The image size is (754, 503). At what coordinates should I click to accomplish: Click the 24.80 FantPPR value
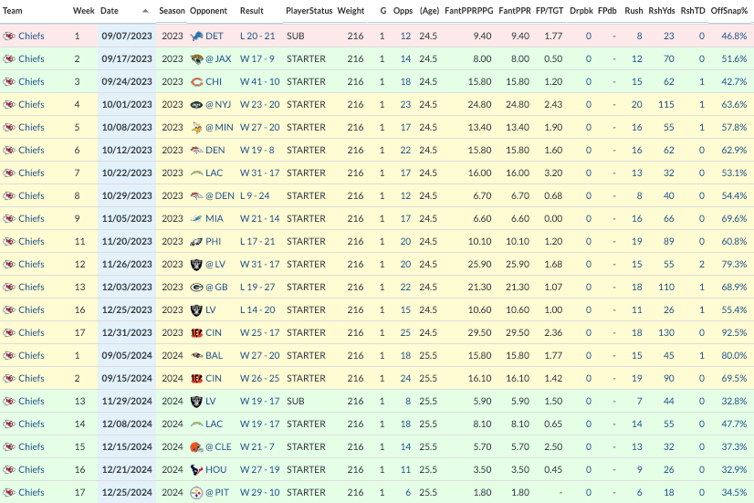point(518,104)
